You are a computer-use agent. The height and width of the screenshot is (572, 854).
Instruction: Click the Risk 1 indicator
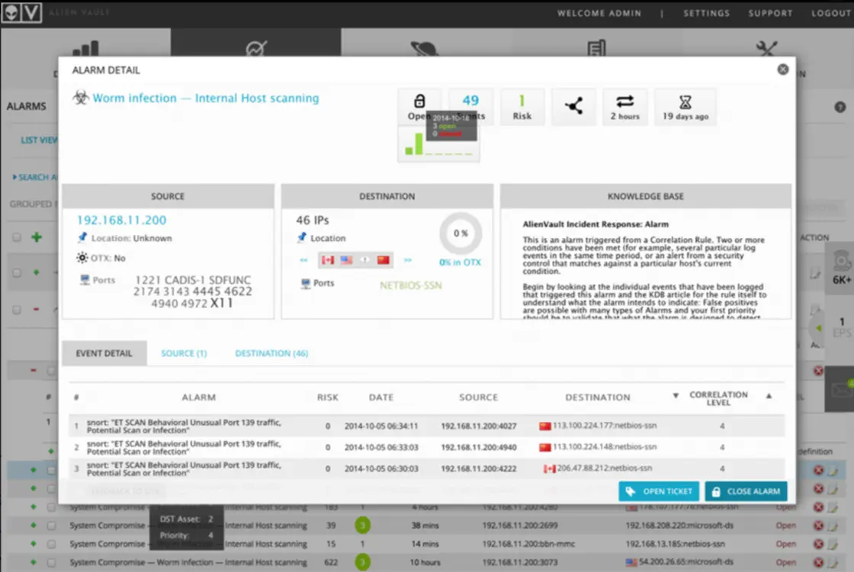tap(522, 107)
